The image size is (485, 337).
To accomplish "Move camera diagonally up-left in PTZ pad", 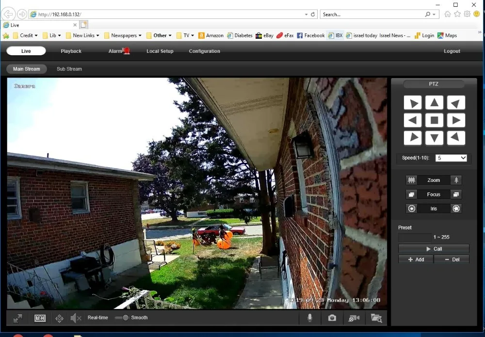I will click(413, 103).
